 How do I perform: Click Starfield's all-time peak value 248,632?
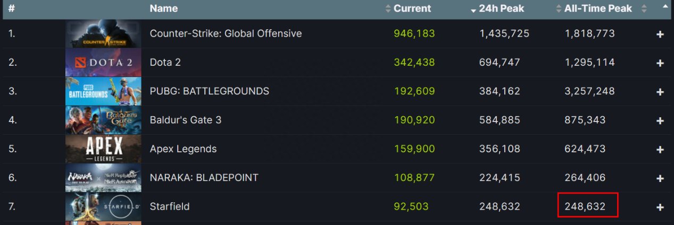tap(585, 206)
